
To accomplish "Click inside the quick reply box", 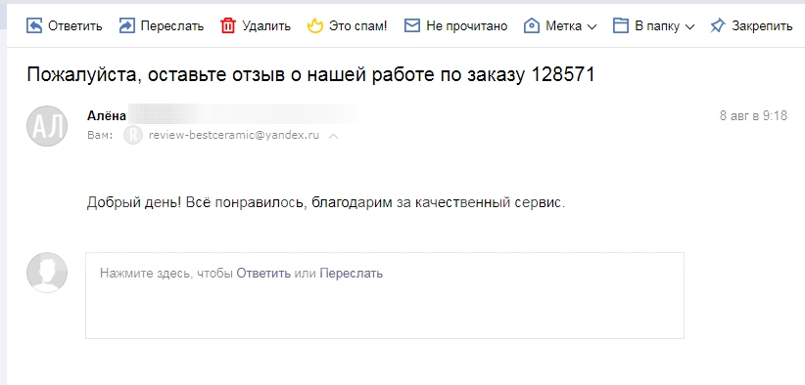I will click(385, 295).
